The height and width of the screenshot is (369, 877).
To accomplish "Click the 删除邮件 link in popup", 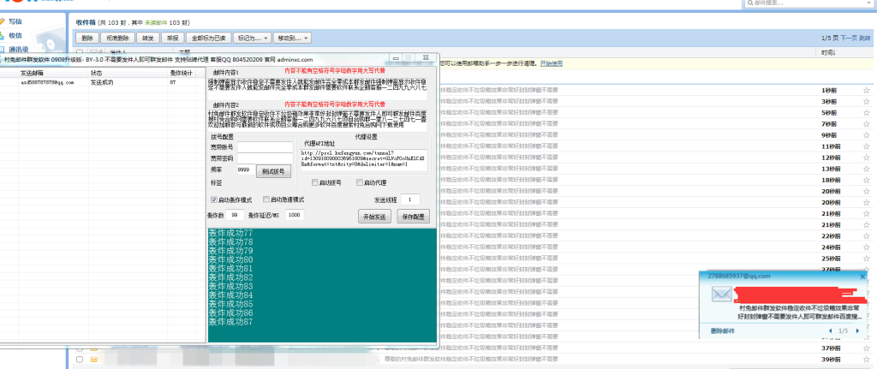I will point(724,330).
